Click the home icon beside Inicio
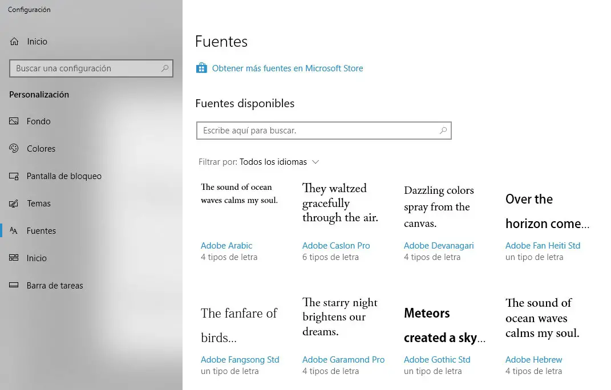 click(x=14, y=41)
